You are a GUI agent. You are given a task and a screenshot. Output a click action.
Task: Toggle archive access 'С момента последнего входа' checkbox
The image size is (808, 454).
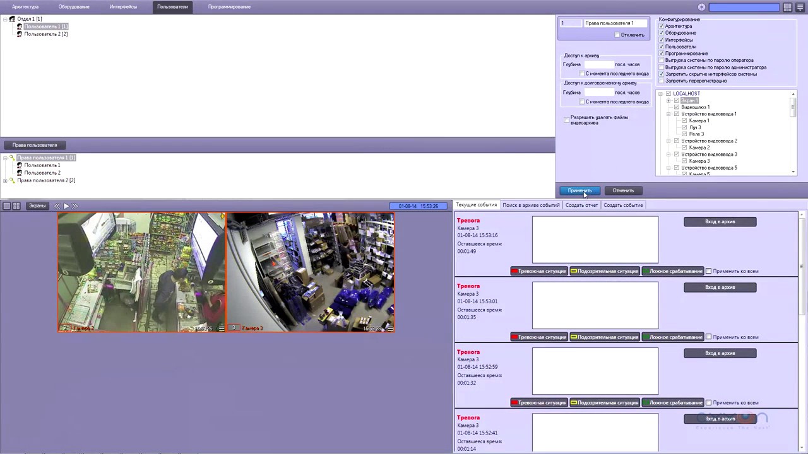click(x=581, y=74)
